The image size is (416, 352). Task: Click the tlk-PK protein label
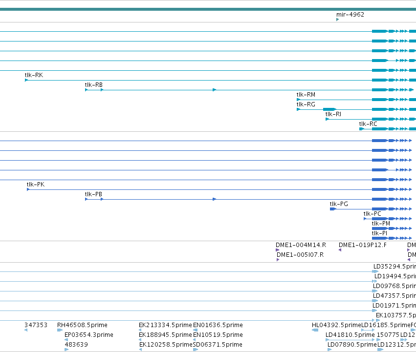point(36,185)
